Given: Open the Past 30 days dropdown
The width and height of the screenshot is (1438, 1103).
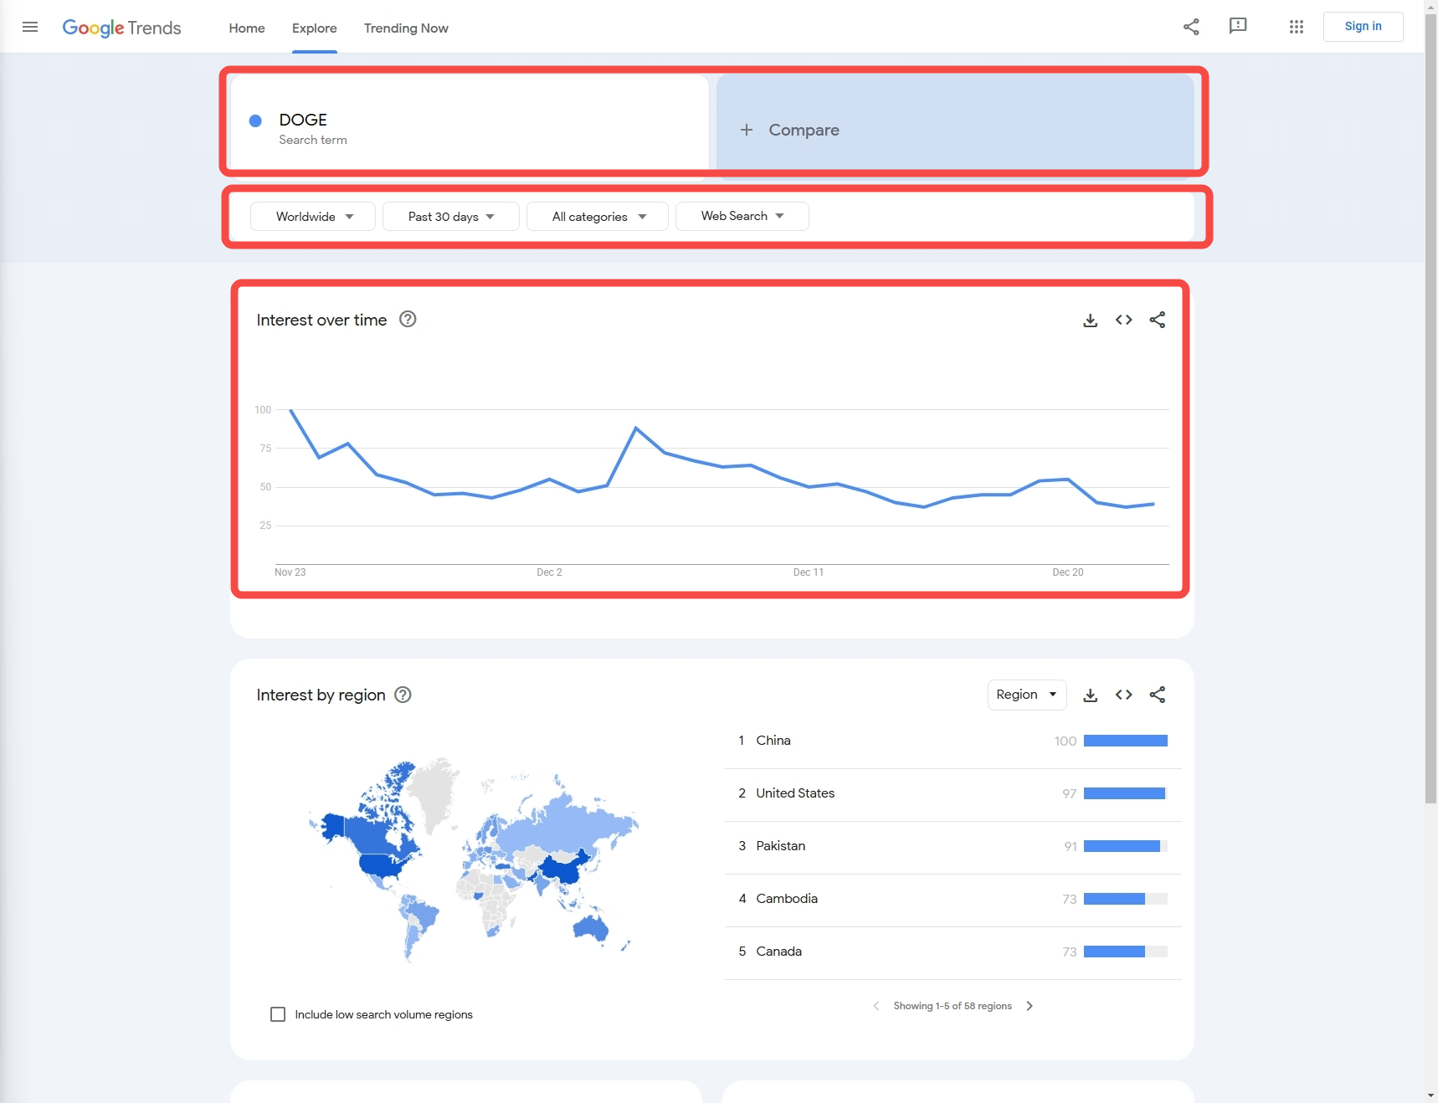Looking at the screenshot, I should [450, 216].
